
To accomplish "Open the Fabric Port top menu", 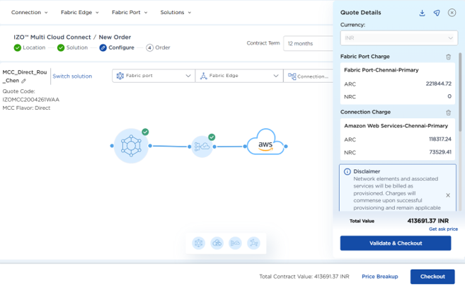I will pos(130,13).
